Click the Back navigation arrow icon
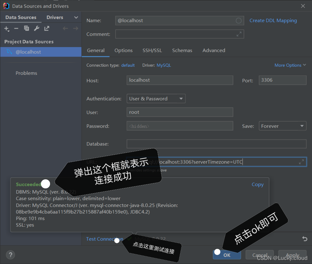 tap(65, 28)
